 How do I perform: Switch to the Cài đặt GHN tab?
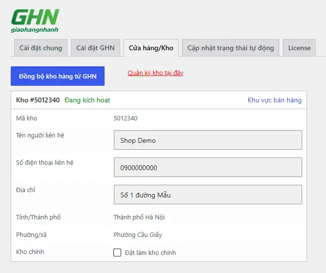pos(95,48)
